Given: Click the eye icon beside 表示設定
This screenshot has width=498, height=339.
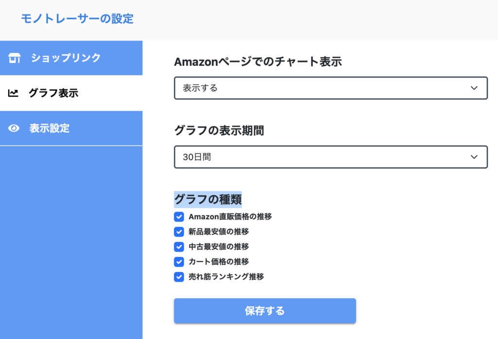Looking at the screenshot, I should pyautogui.click(x=14, y=129).
